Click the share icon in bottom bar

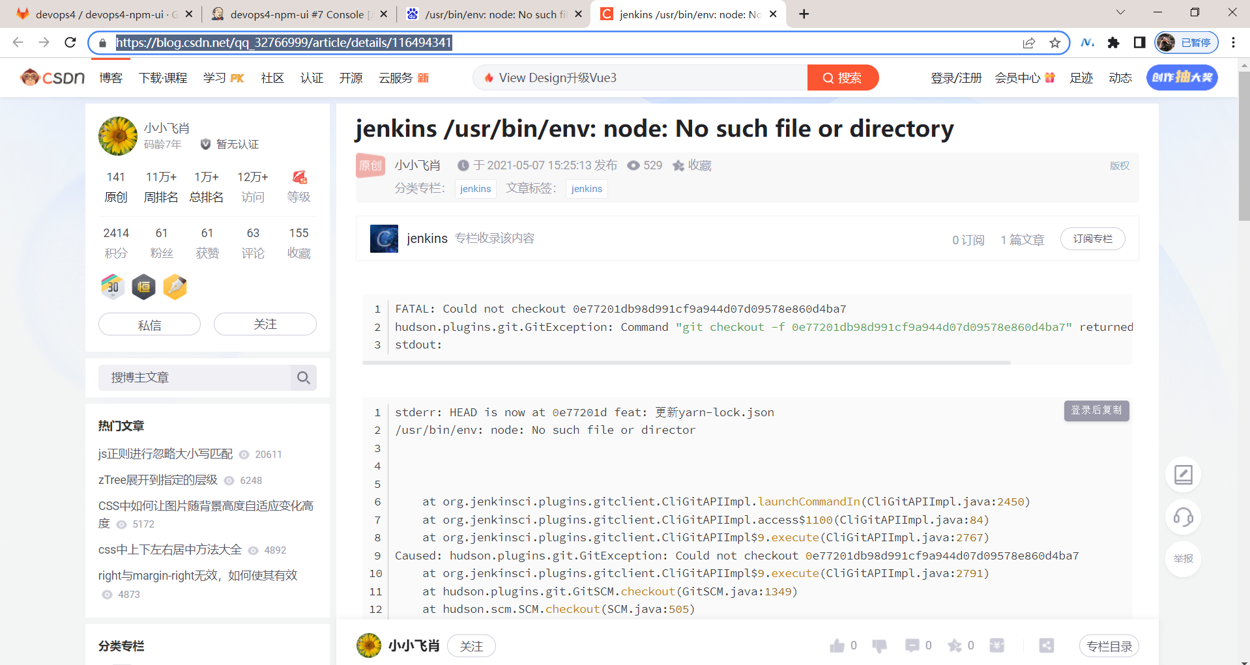1047,645
